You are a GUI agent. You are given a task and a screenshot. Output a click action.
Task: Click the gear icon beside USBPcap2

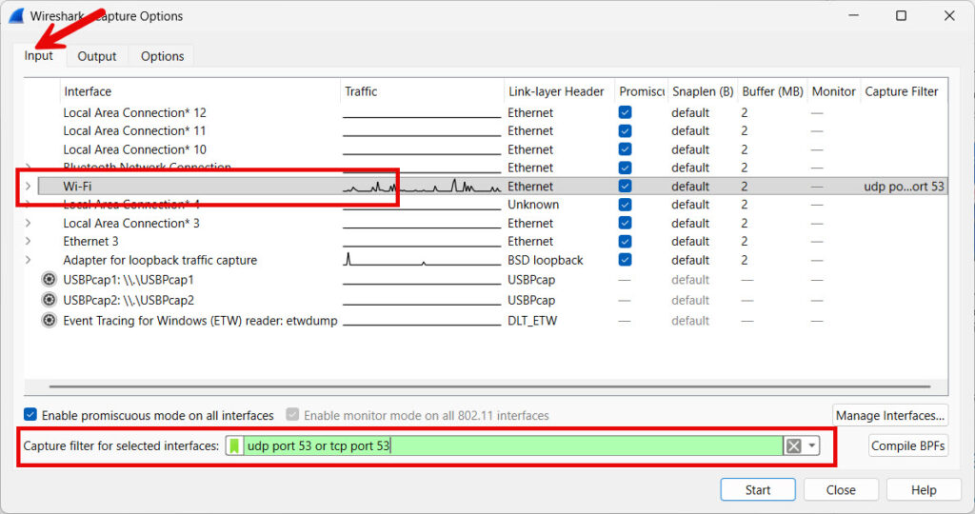[50, 300]
